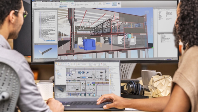
Task: Click the part preview thumbnail below Selection Tree
Action: click(46, 52)
